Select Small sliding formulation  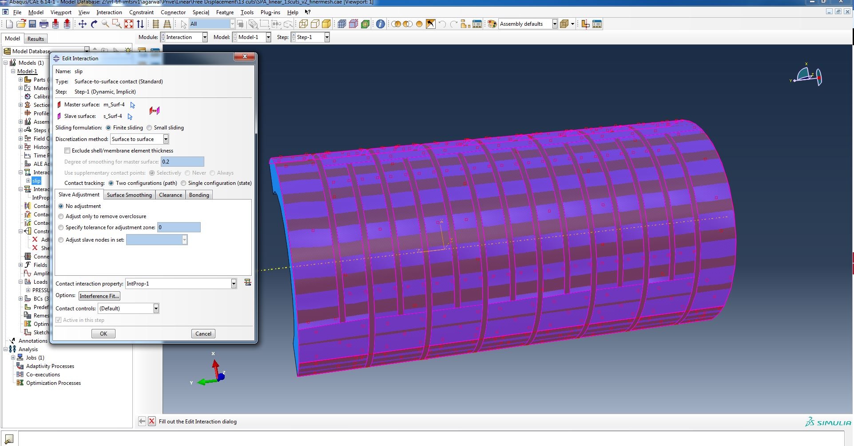coord(149,128)
